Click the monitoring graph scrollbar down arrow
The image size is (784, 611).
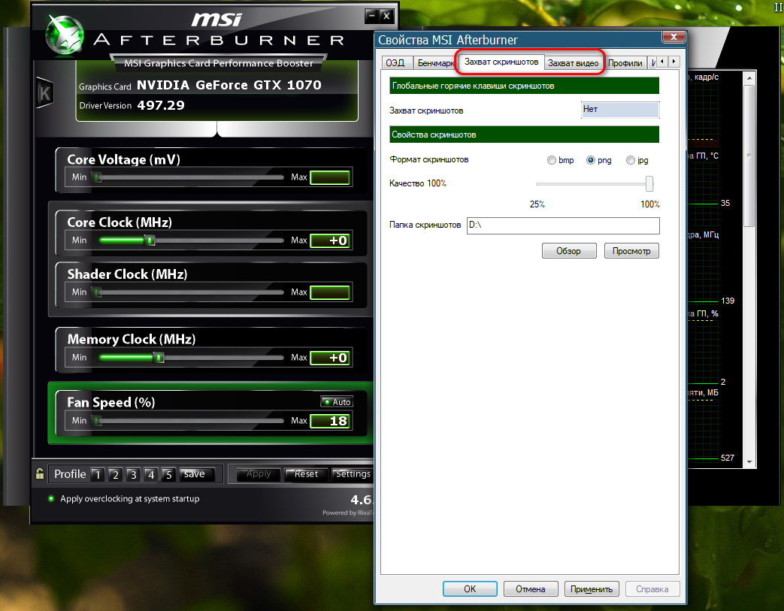749,462
